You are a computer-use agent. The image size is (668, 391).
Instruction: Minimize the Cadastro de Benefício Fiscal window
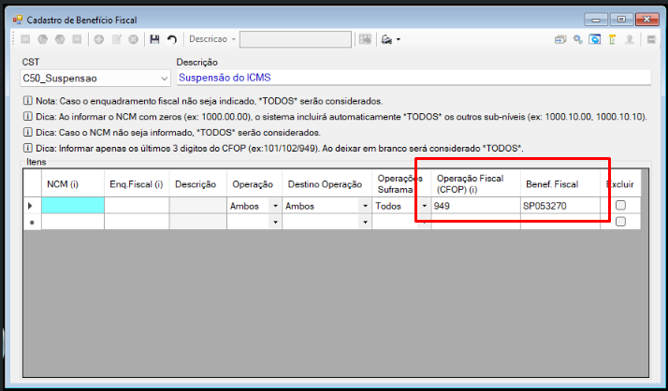click(x=596, y=20)
